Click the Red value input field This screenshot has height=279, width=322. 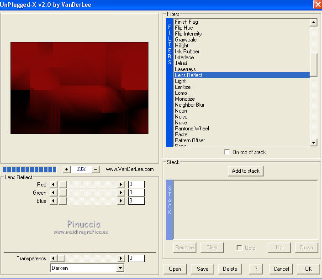(x=137, y=185)
